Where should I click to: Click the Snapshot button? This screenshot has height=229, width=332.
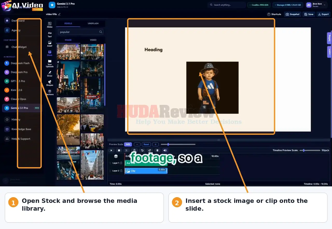point(293,14)
